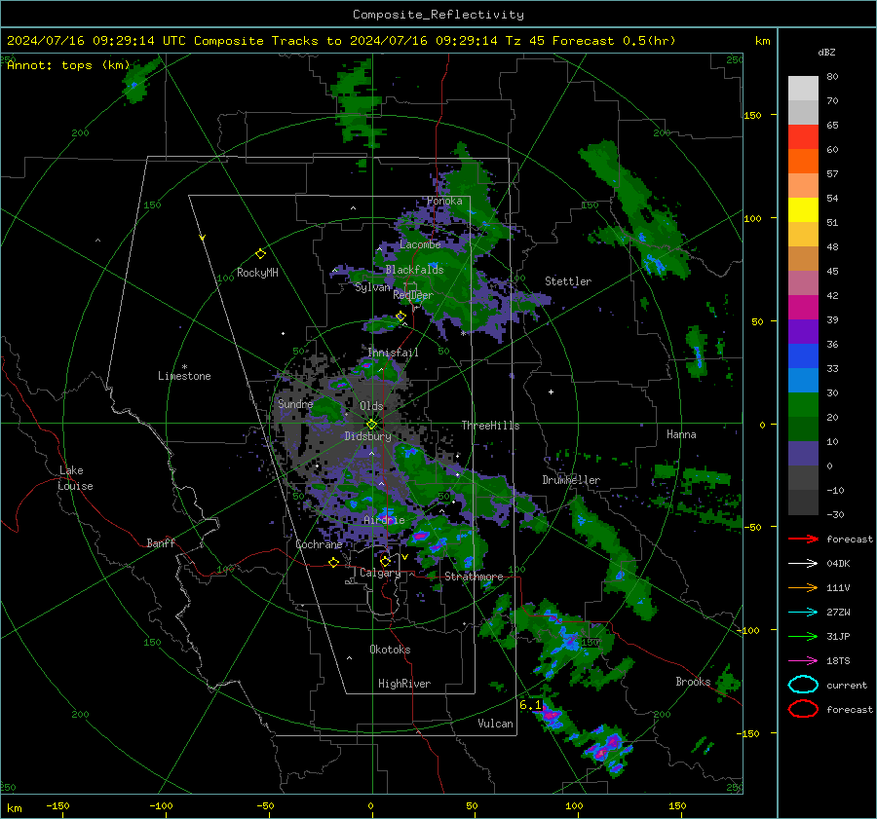Viewport: 877px width, 819px height.
Task: Click the yellow diamond marker near RockyMH
Action: coord(260,254)
